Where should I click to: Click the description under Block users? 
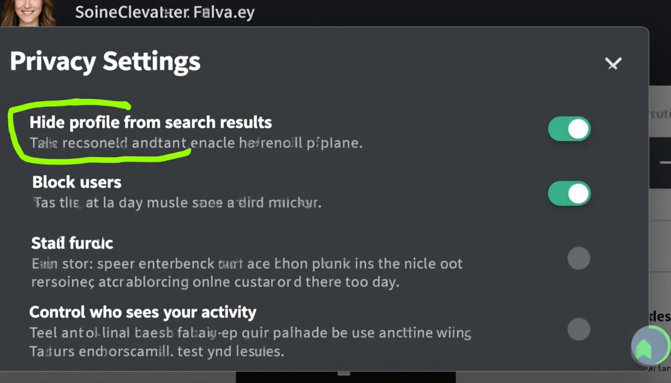coord(177,203)
